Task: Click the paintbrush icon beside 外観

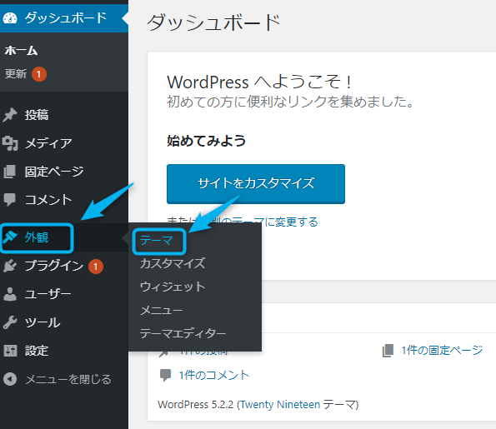Action: (10, 237)
